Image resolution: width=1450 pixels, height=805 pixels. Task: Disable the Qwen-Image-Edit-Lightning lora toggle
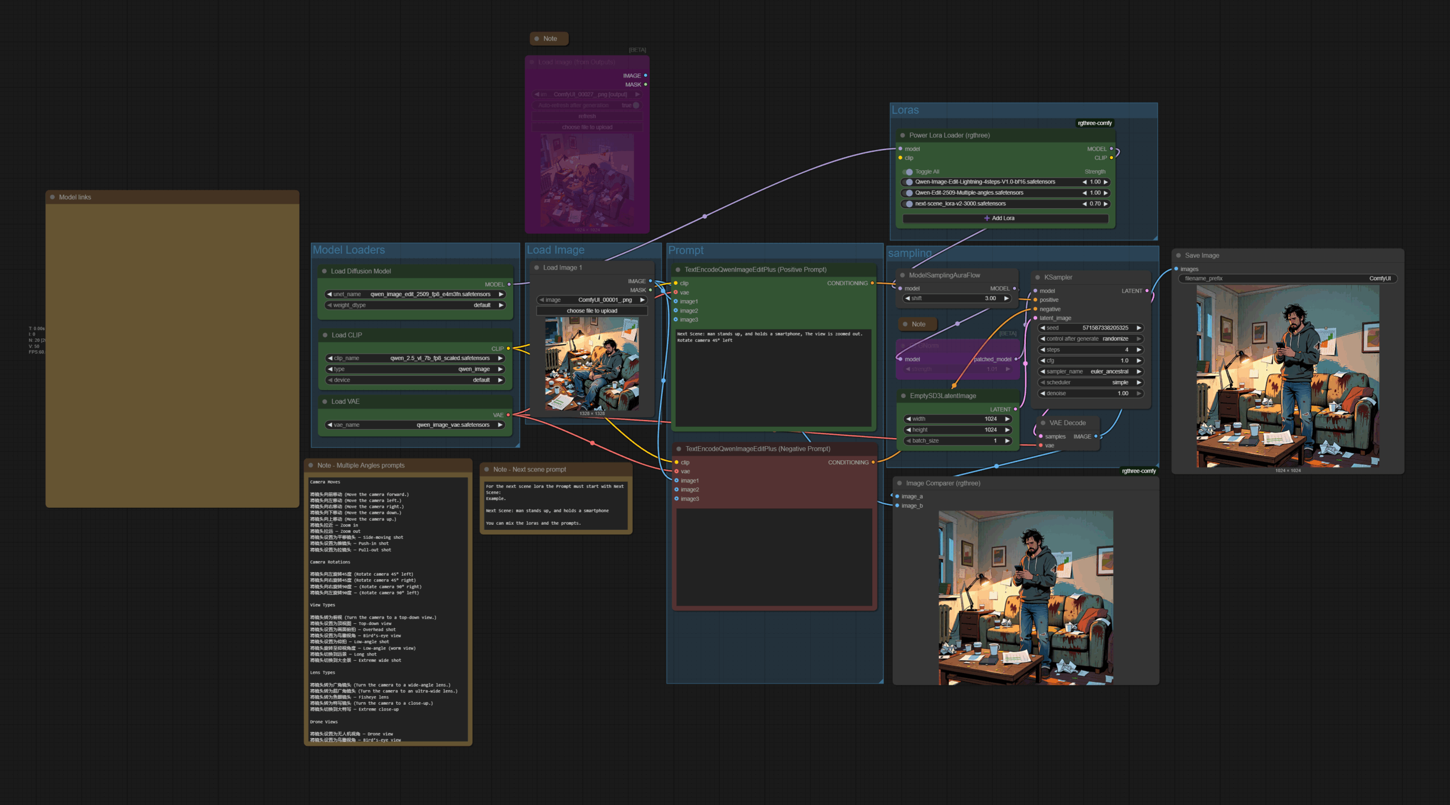909,182
